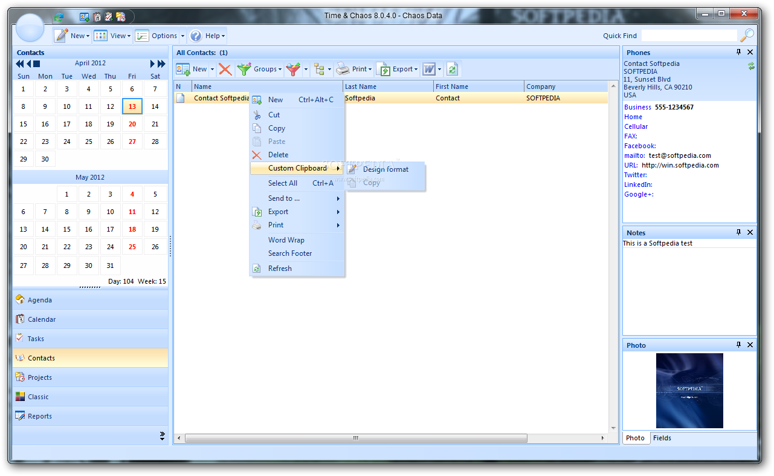Open the View dropdown menu
Screen dimensions: 774x476
coord(112,36)
